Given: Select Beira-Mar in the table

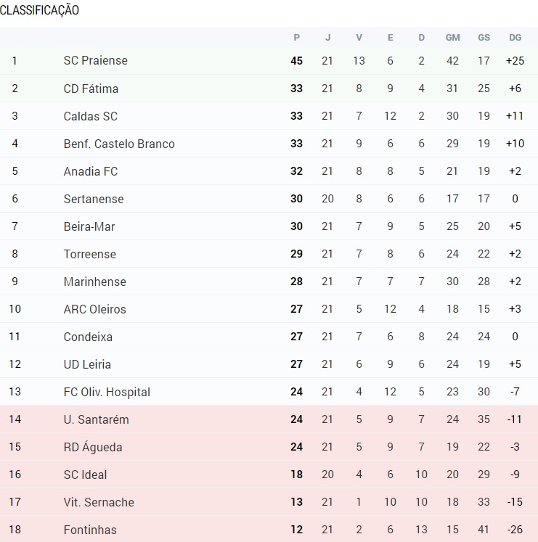Looking at the screenshot, I should point(89,226).
